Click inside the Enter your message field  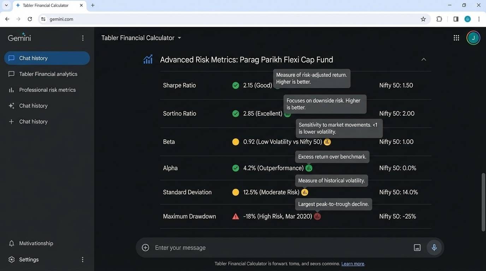point(247,247)
